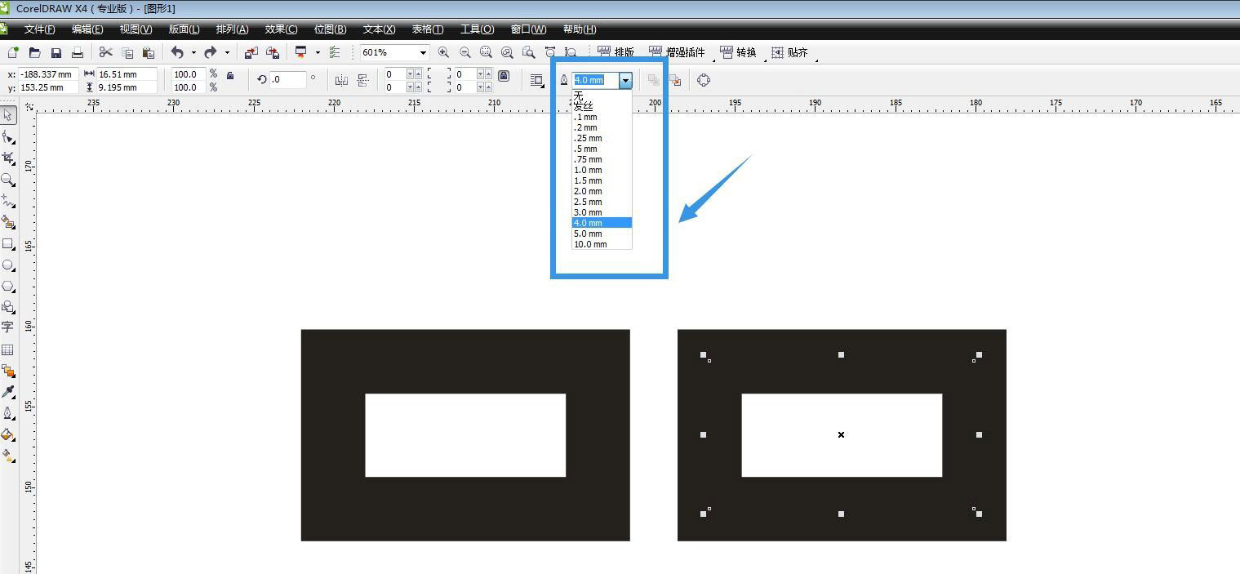Image resolution: width=1240 pixels, height=574 pixels.
Task: Choose the Crop tool in toolbox
Action: point(8,158)
